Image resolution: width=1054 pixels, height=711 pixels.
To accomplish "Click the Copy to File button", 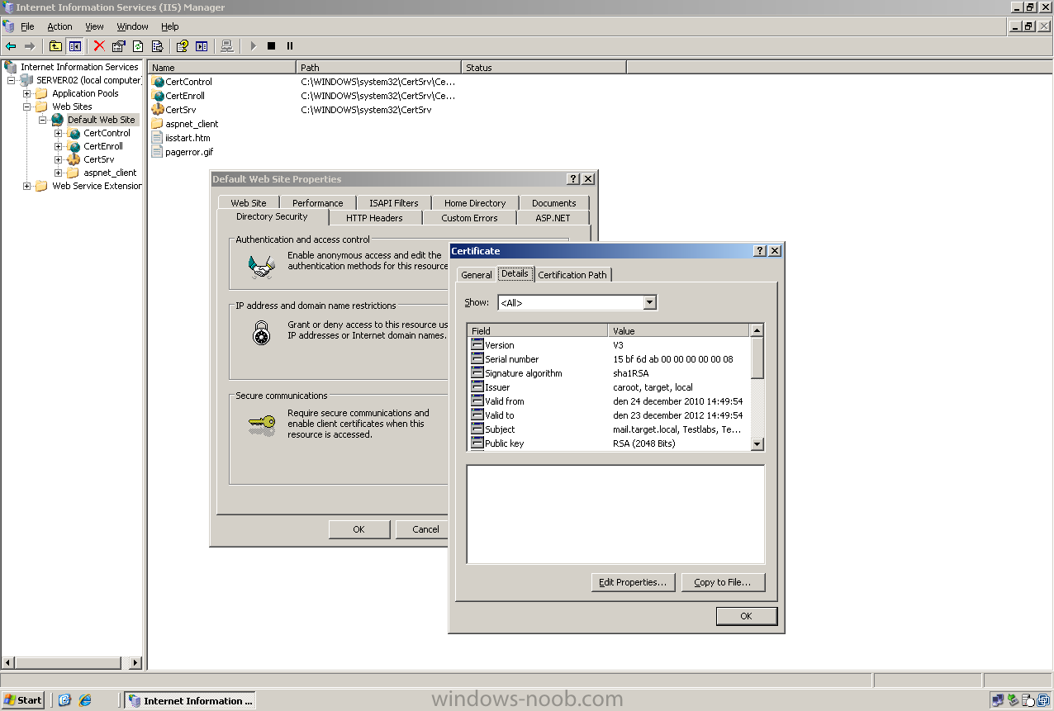I will point(723,582).
